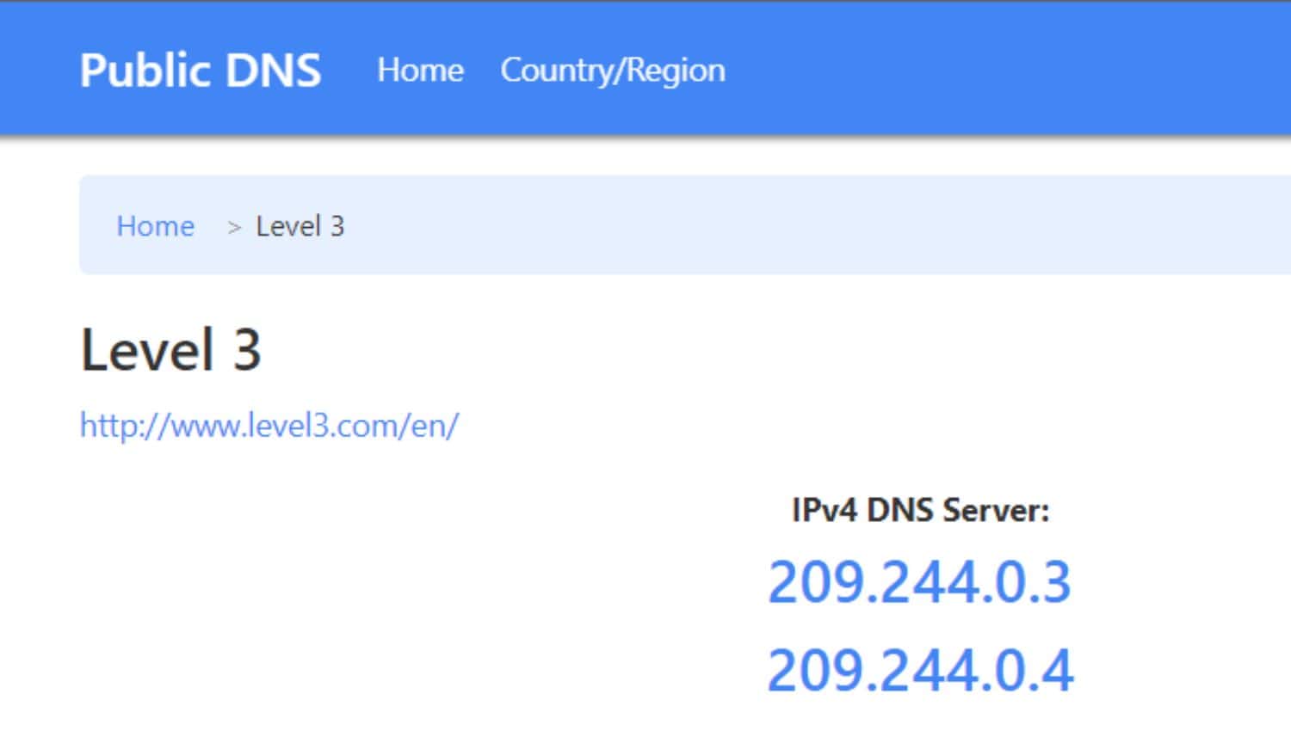Select the IPv4 DNS Server label
The width and height of the screenshot is (1291, 737).
[921, 510]
